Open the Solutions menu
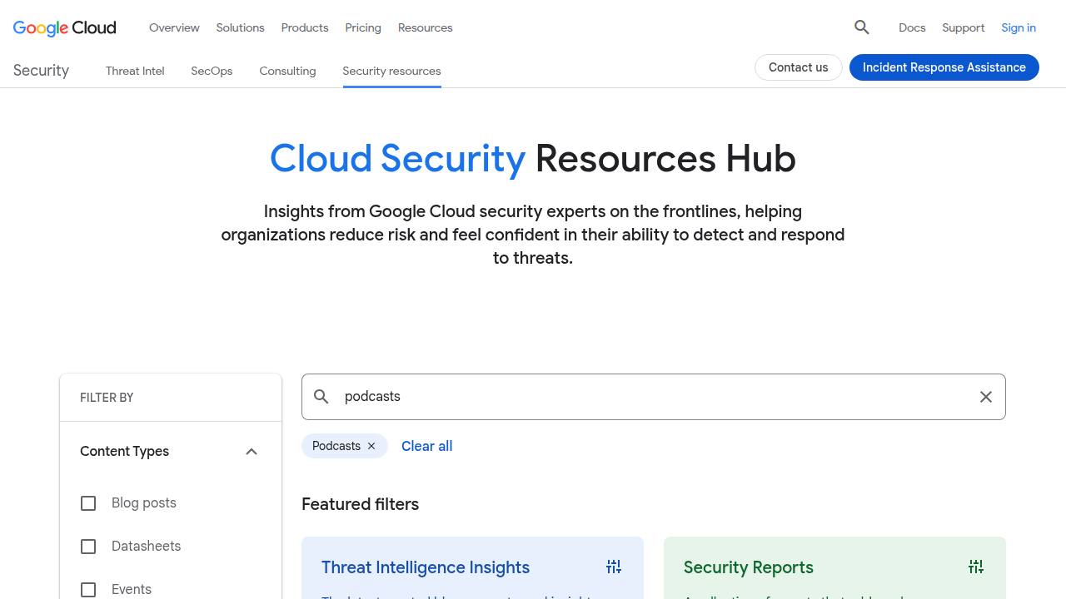The image size is (1066, 599). click(x=240, y=27)
